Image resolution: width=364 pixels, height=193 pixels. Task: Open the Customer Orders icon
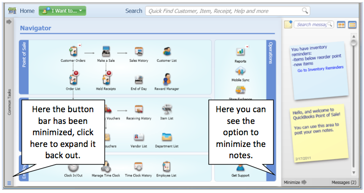click(73, 51)
